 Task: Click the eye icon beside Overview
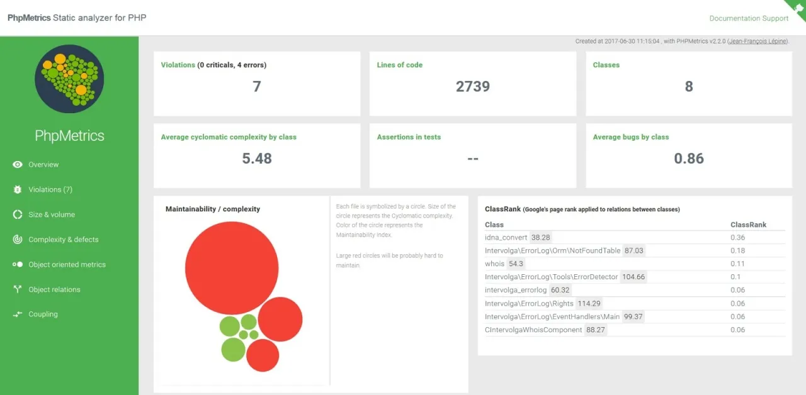(x=18, y=165)
